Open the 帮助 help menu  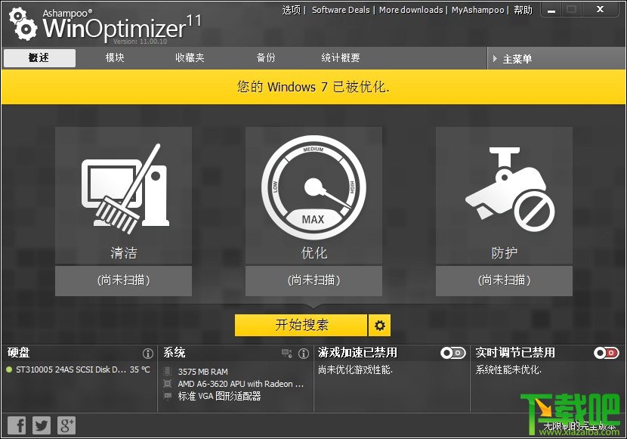click(523, 10)
